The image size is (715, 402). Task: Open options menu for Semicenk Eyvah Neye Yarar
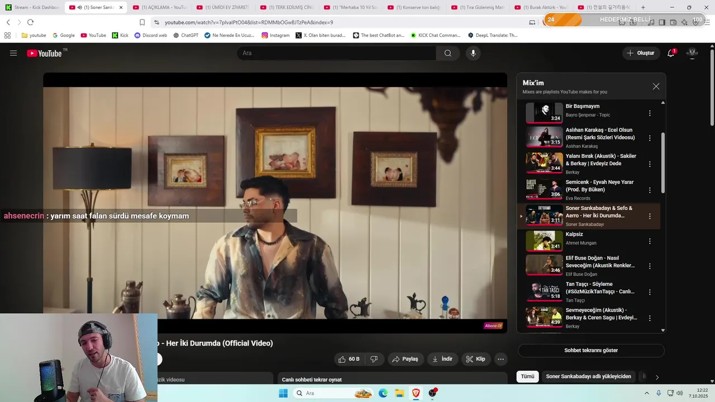point(650,190)
